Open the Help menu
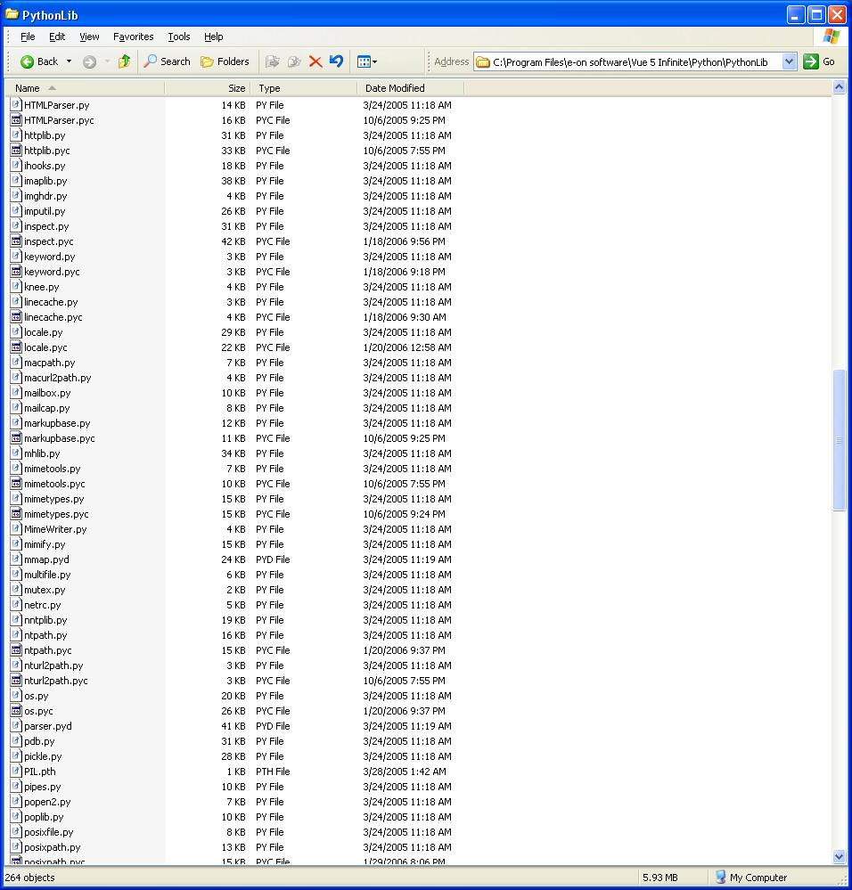This screenshot has height=890, width=852. (213, 37)
